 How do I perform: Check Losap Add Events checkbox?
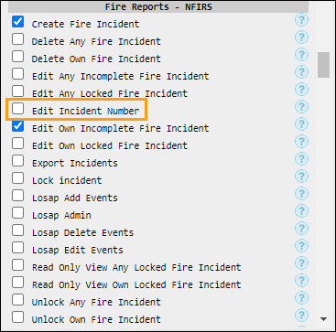tap(18, 196)
